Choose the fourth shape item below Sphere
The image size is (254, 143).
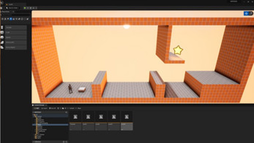14,43
